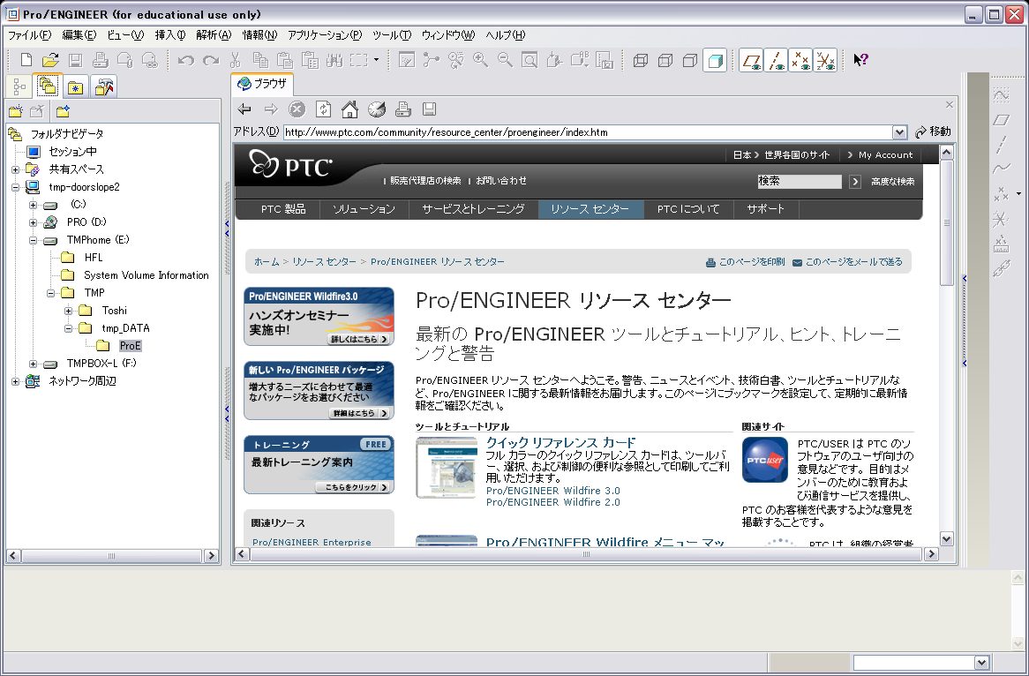Click the browser print icon

pos(403,109)
